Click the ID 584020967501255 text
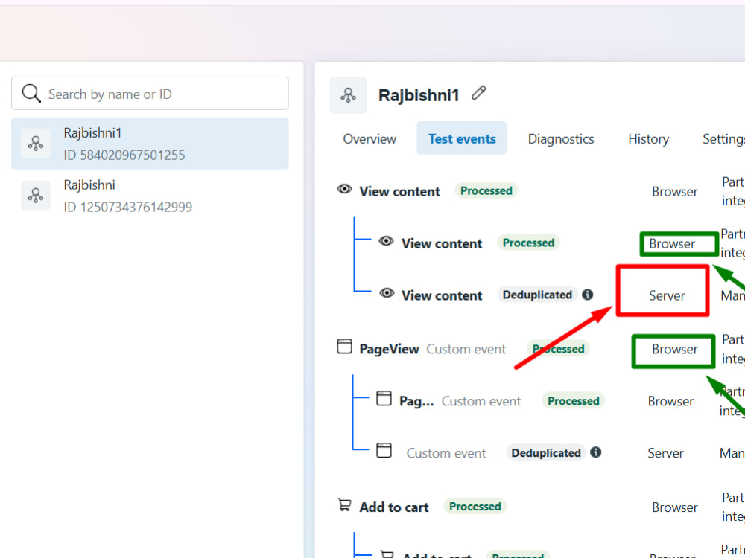The image size is (745, 558). click(124, 155)
